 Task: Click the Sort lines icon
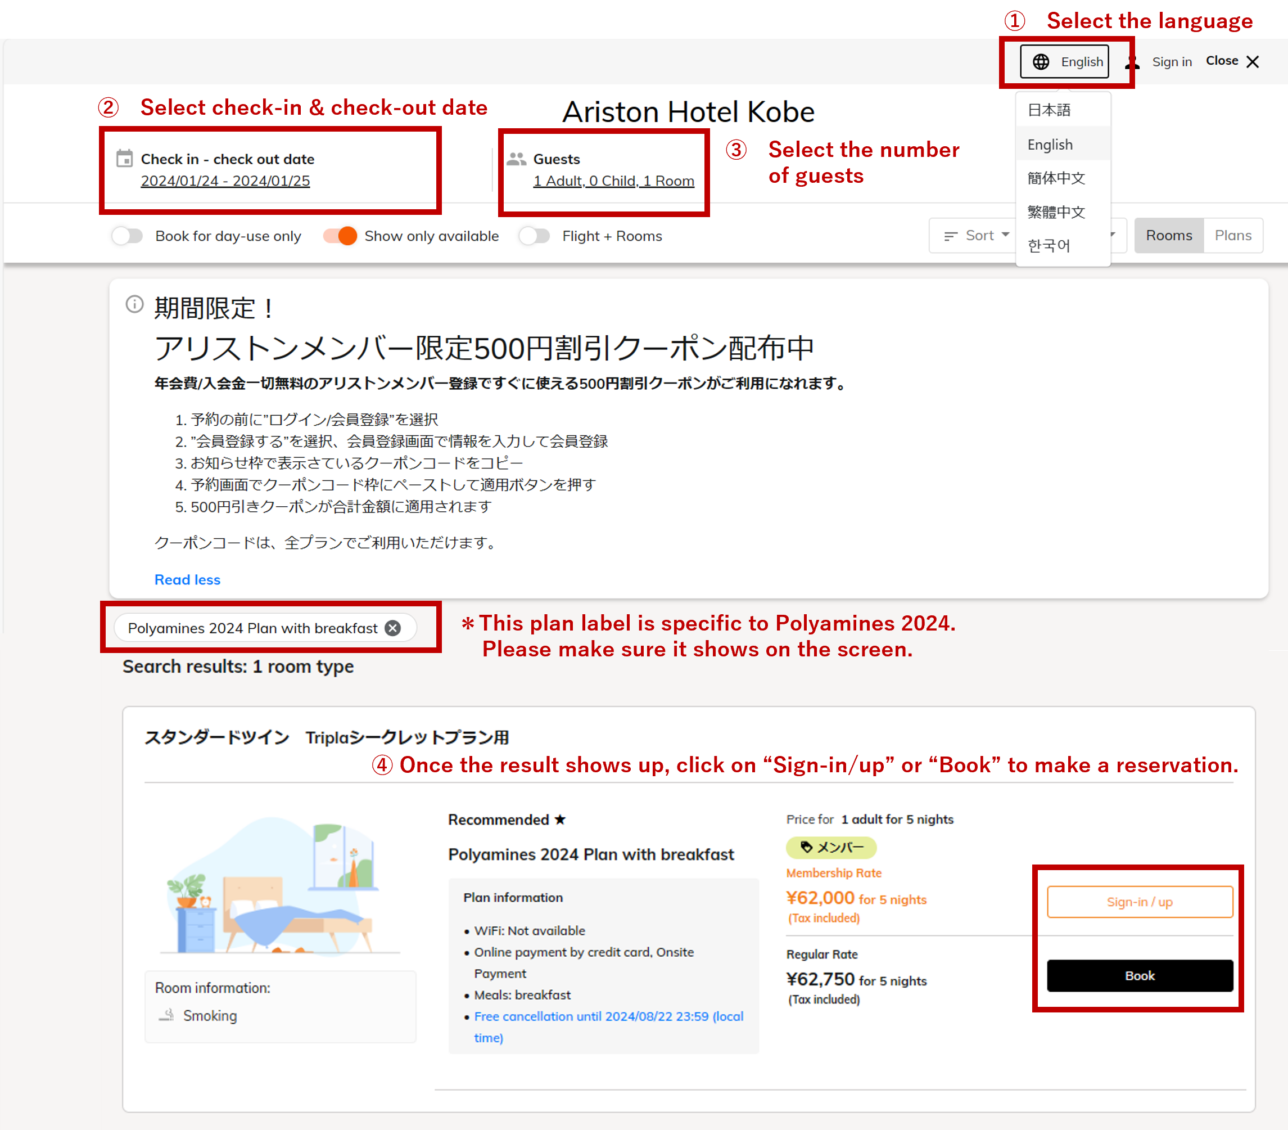pyautogui.click(x=950, y=236)
